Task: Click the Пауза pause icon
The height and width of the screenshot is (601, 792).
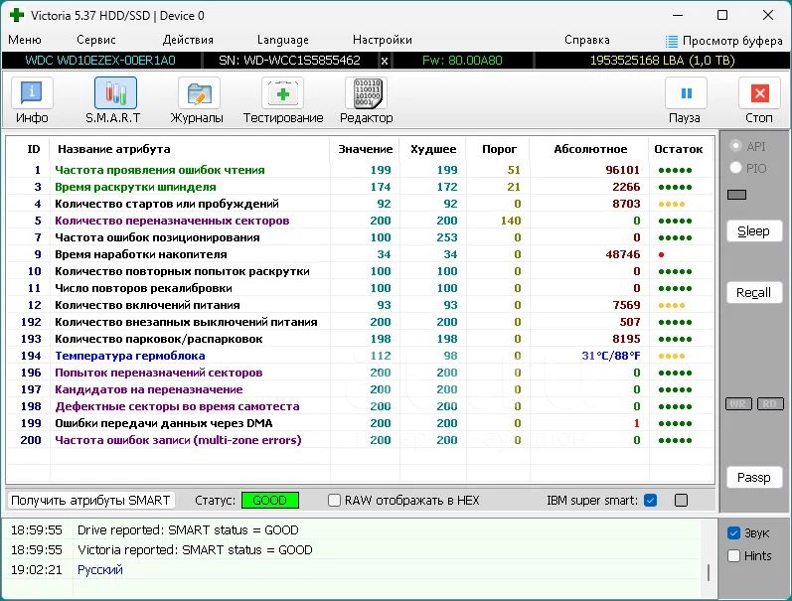Action: pos(686,93)
